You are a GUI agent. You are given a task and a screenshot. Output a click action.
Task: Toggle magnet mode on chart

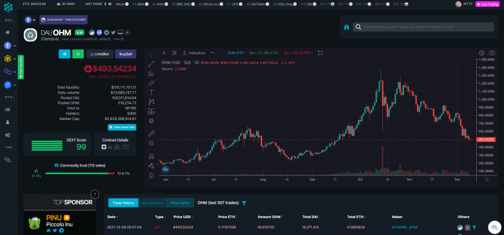tap(151, 156)
